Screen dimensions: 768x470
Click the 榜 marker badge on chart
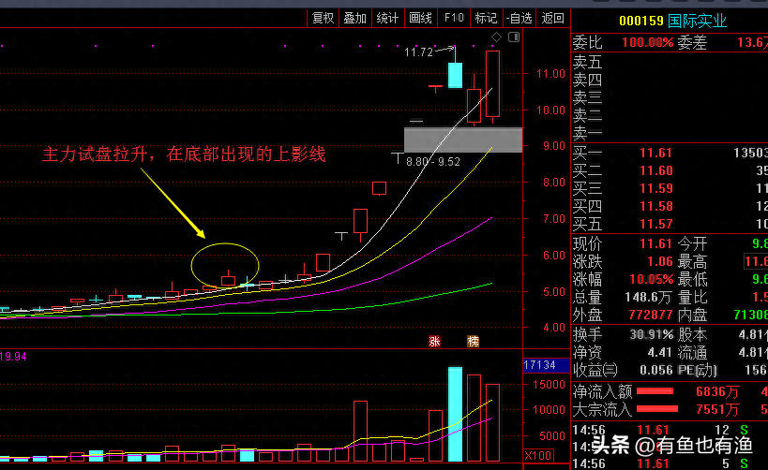click(x=473, y=341)
